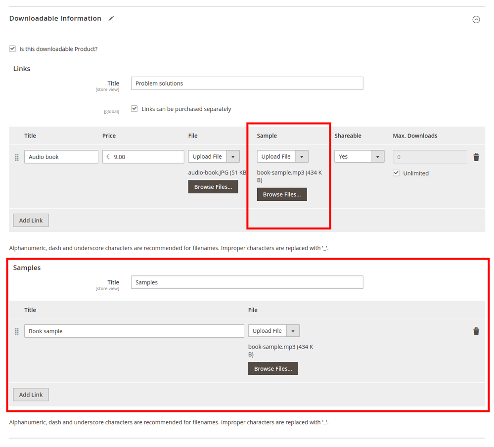Click the Downloadable Information edit pencil icon

pyautogui.click(x=111, y=18)
